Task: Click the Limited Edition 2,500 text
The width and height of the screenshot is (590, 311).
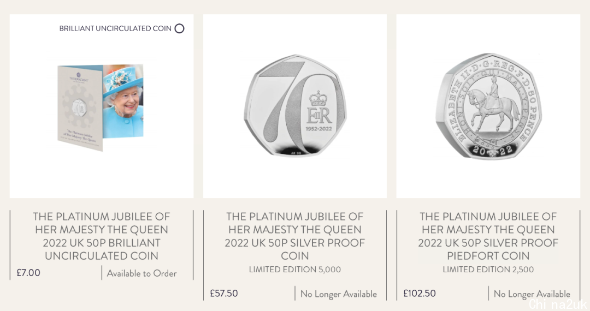Action: [x=488, y=270]
